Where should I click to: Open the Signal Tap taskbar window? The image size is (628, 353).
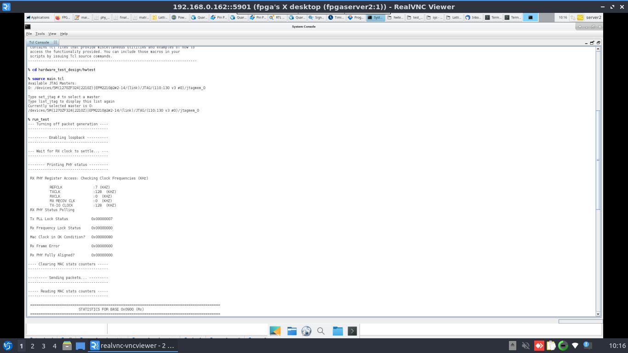[x=316, y=17]
